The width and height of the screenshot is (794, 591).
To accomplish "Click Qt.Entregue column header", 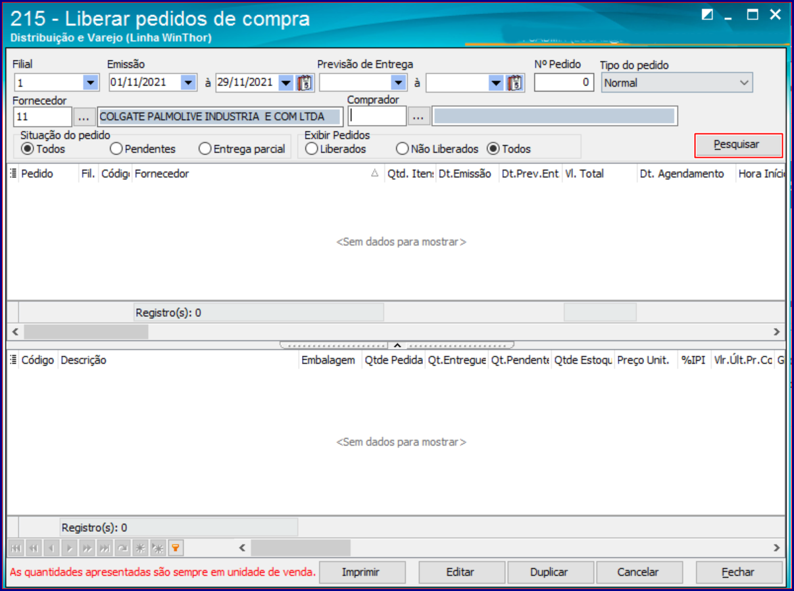I will (457, 360).
